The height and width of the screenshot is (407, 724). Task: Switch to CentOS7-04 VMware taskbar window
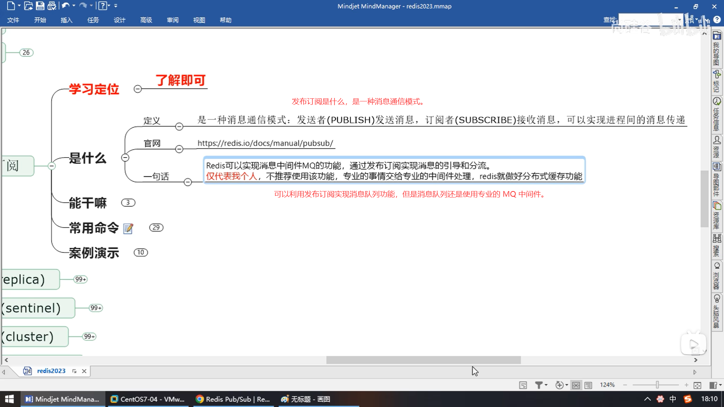coord(147,399)
